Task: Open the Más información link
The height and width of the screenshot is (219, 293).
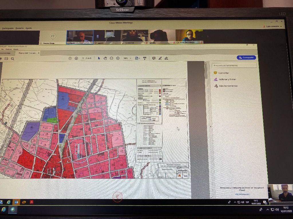Action: tap(242, 194)
